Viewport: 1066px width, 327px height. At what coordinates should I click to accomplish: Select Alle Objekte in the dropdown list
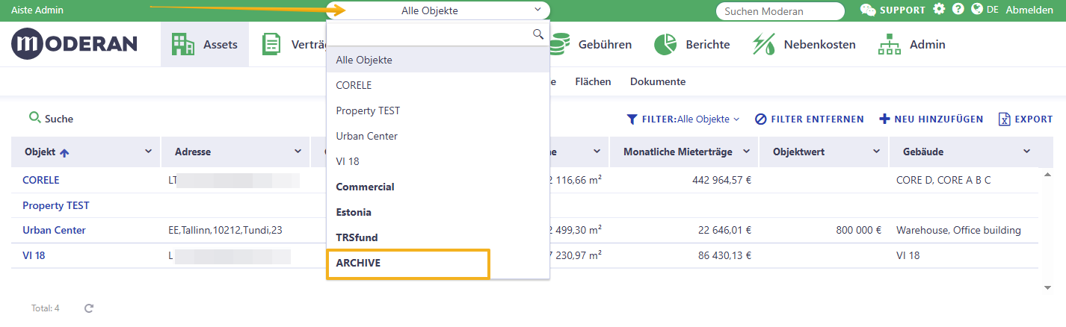[x=438, y=60]
